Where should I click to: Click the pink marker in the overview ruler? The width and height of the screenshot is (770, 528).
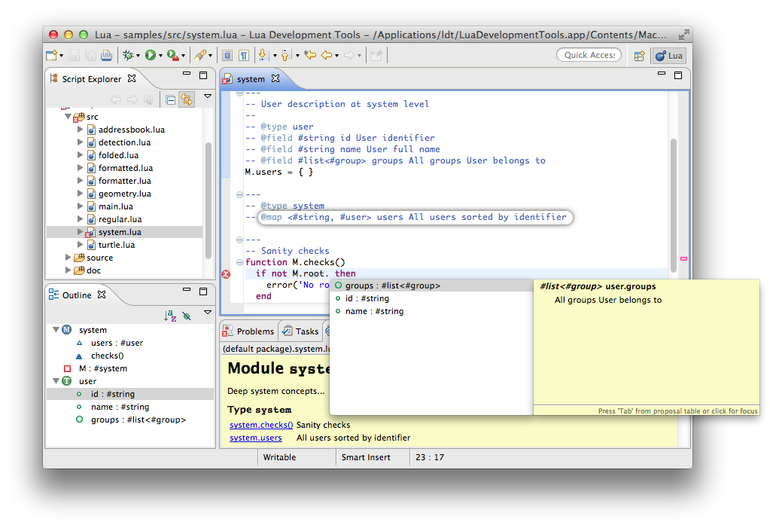[683, 258]
